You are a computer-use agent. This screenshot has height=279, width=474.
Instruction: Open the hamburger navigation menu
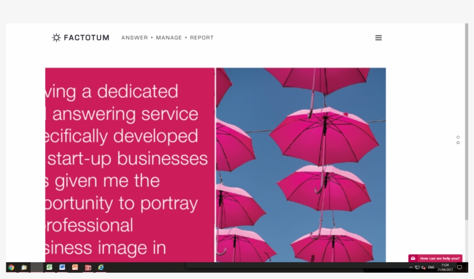point(378,38)
